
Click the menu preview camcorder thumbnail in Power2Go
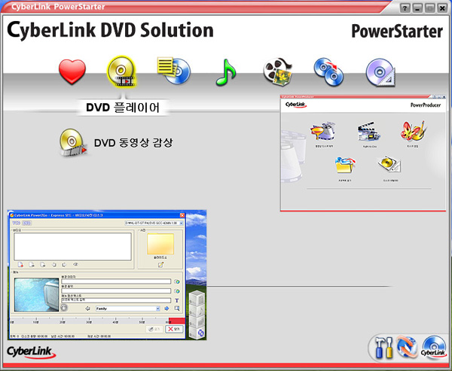(x=36, y=294)
